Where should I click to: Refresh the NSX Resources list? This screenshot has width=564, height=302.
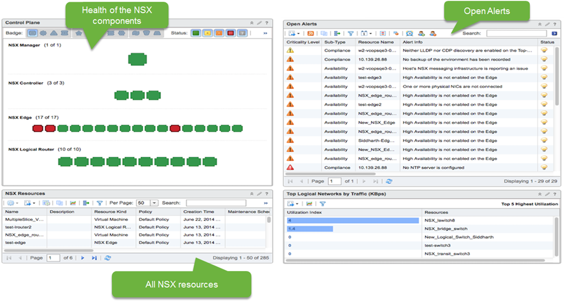pos(107,258)
